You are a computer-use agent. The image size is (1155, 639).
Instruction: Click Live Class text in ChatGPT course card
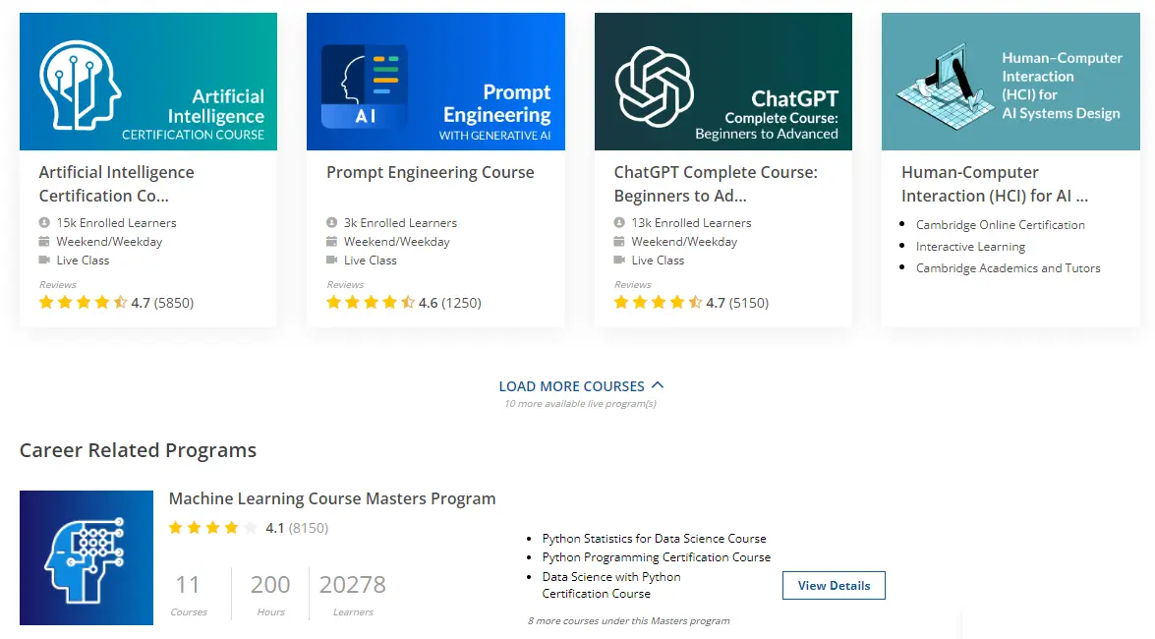658,261
